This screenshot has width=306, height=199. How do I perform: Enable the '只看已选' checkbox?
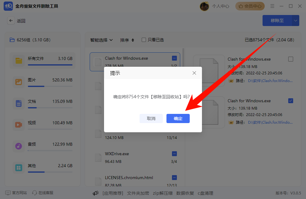pyautogui.click(x=144, y=40)
